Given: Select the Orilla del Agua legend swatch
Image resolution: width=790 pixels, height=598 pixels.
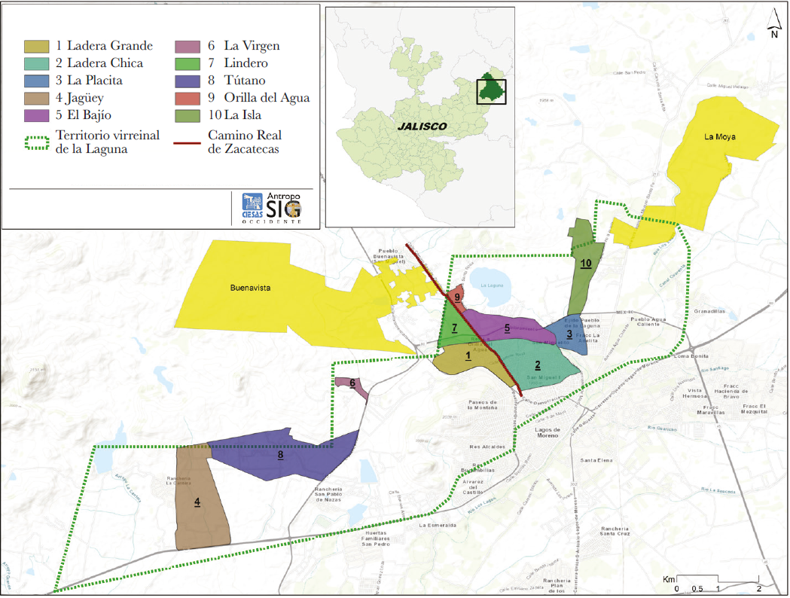Looking at the screenshot, I should (187, 98).
